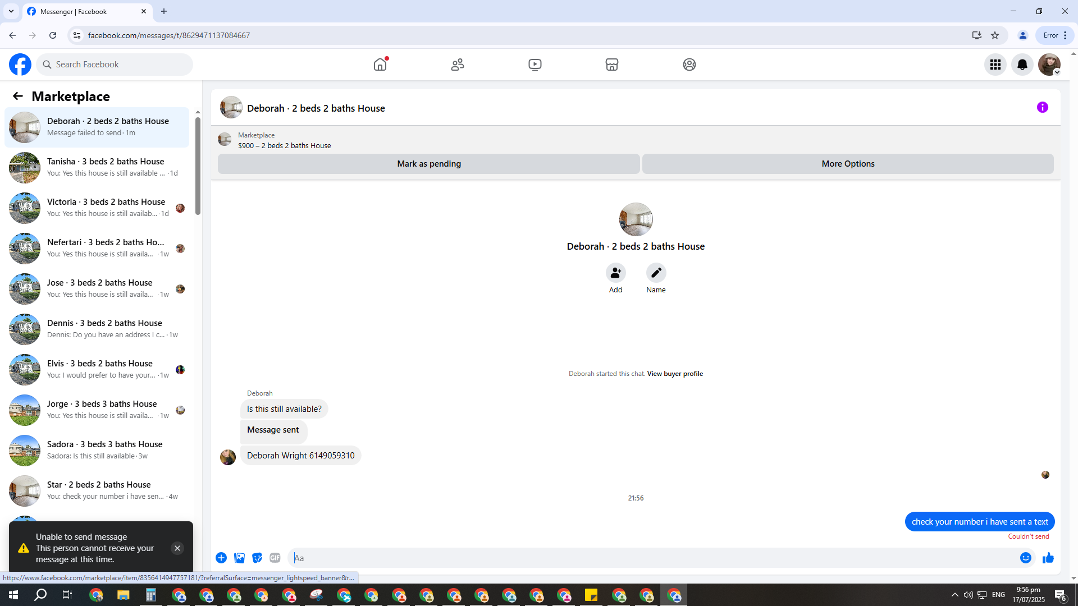This screenshot has width=1078, height=606.
Task: Open Star 2 beds 2 baths House chat
Action: pos(97,491)
